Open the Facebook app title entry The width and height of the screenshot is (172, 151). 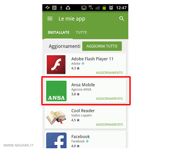pyautogui.click(x=80, y=137)
